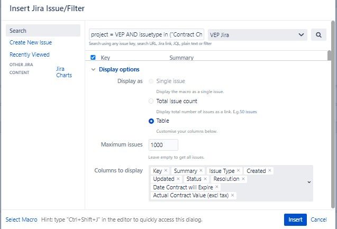Click the JQL query search field

pyautogui.click(x=147, y=34)
